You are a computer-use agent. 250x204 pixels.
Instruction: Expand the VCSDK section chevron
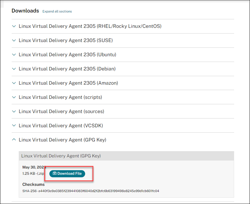pos(14,126)
